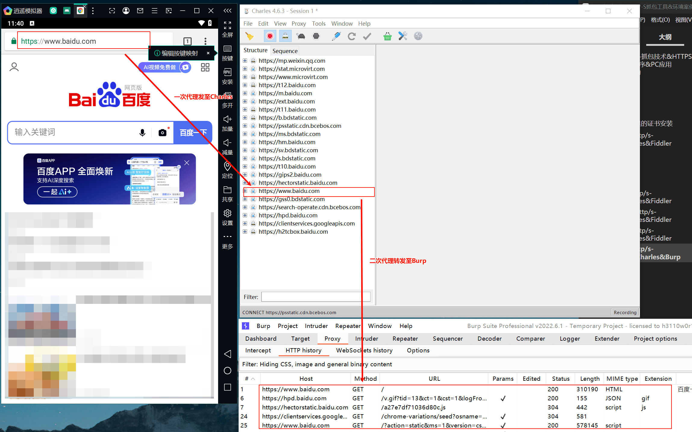Image resolution: width=692 pixels, height=432 pixels.
Task: Toggle breakpoints hexagon icon in Charles
Action: [x=316, y=36]
